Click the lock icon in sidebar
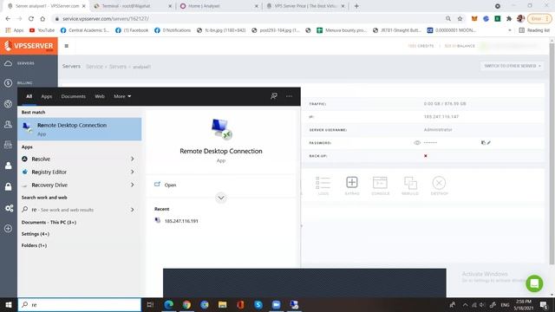Screen dimensions: 555x312 pos(8,186)
